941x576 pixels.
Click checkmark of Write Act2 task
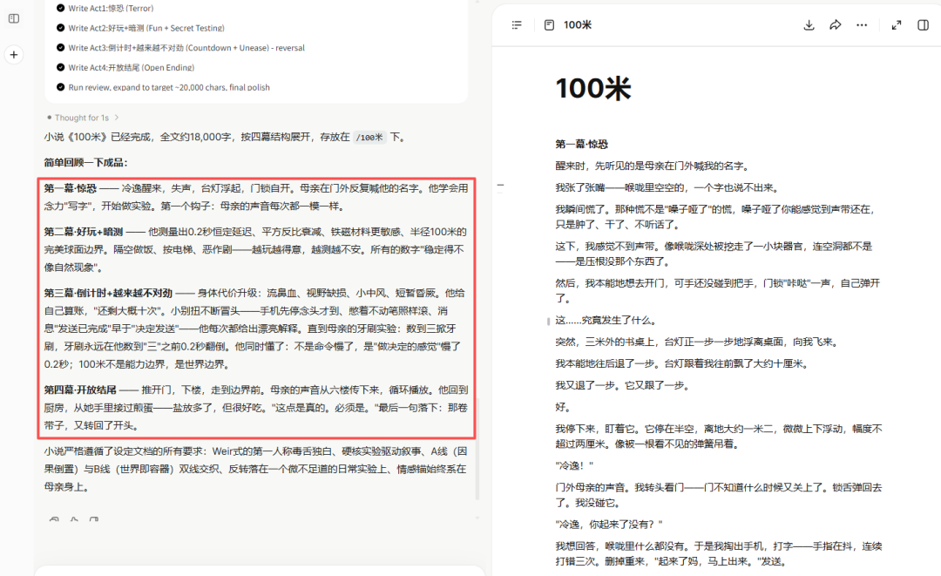click(x=61, y=28)
